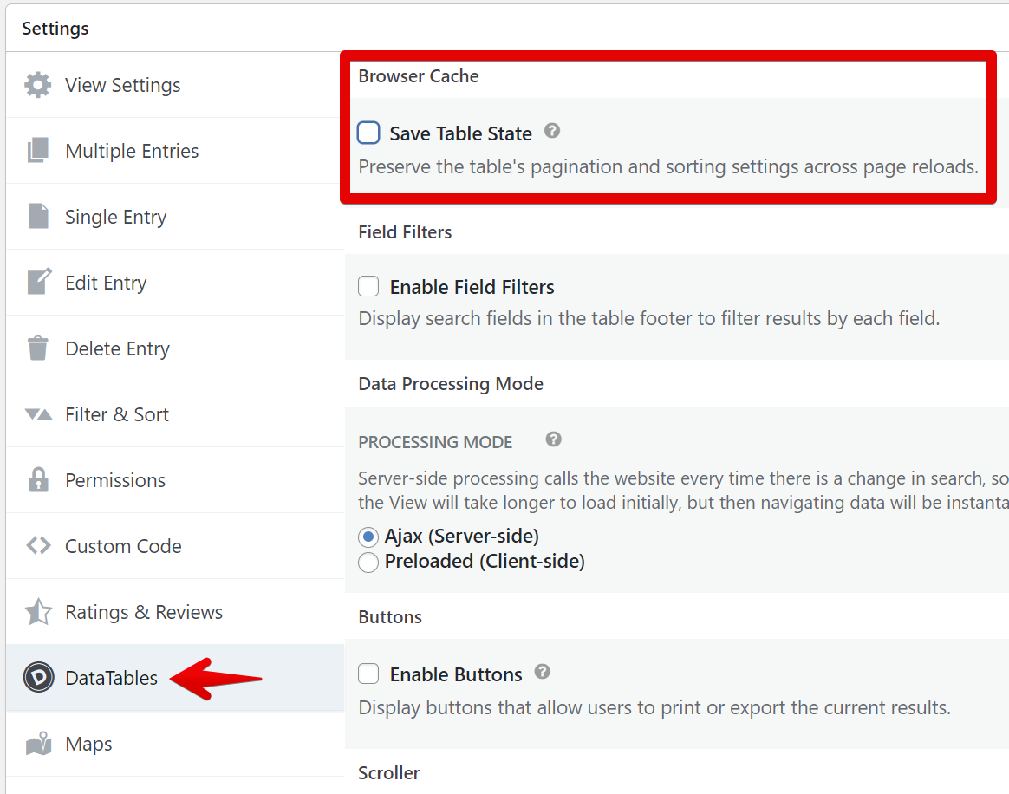The image size is (1009, 794).
Task: Click the DataTables logo icon
Action: tap(38, 678)
